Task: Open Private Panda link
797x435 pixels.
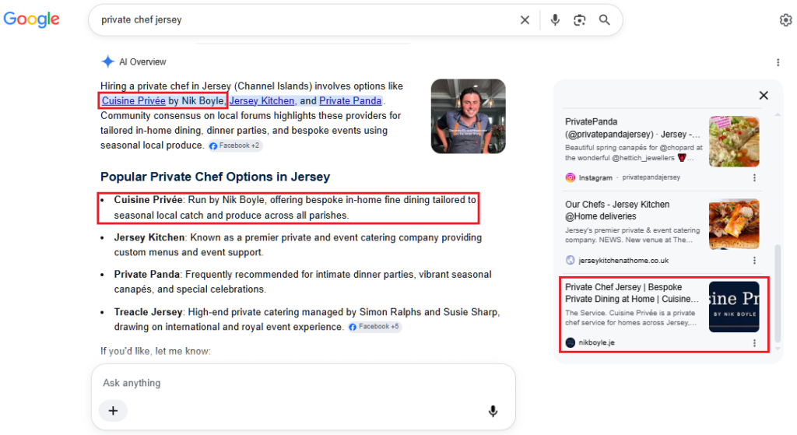Action: (x=350, y=100)
